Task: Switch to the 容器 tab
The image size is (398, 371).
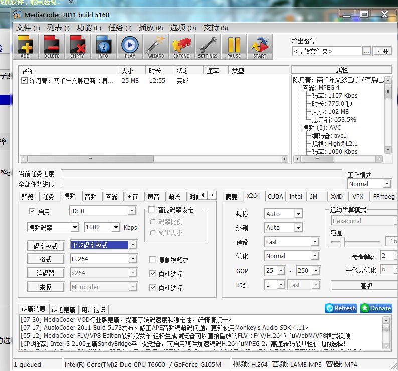Action: coord(111,197)
